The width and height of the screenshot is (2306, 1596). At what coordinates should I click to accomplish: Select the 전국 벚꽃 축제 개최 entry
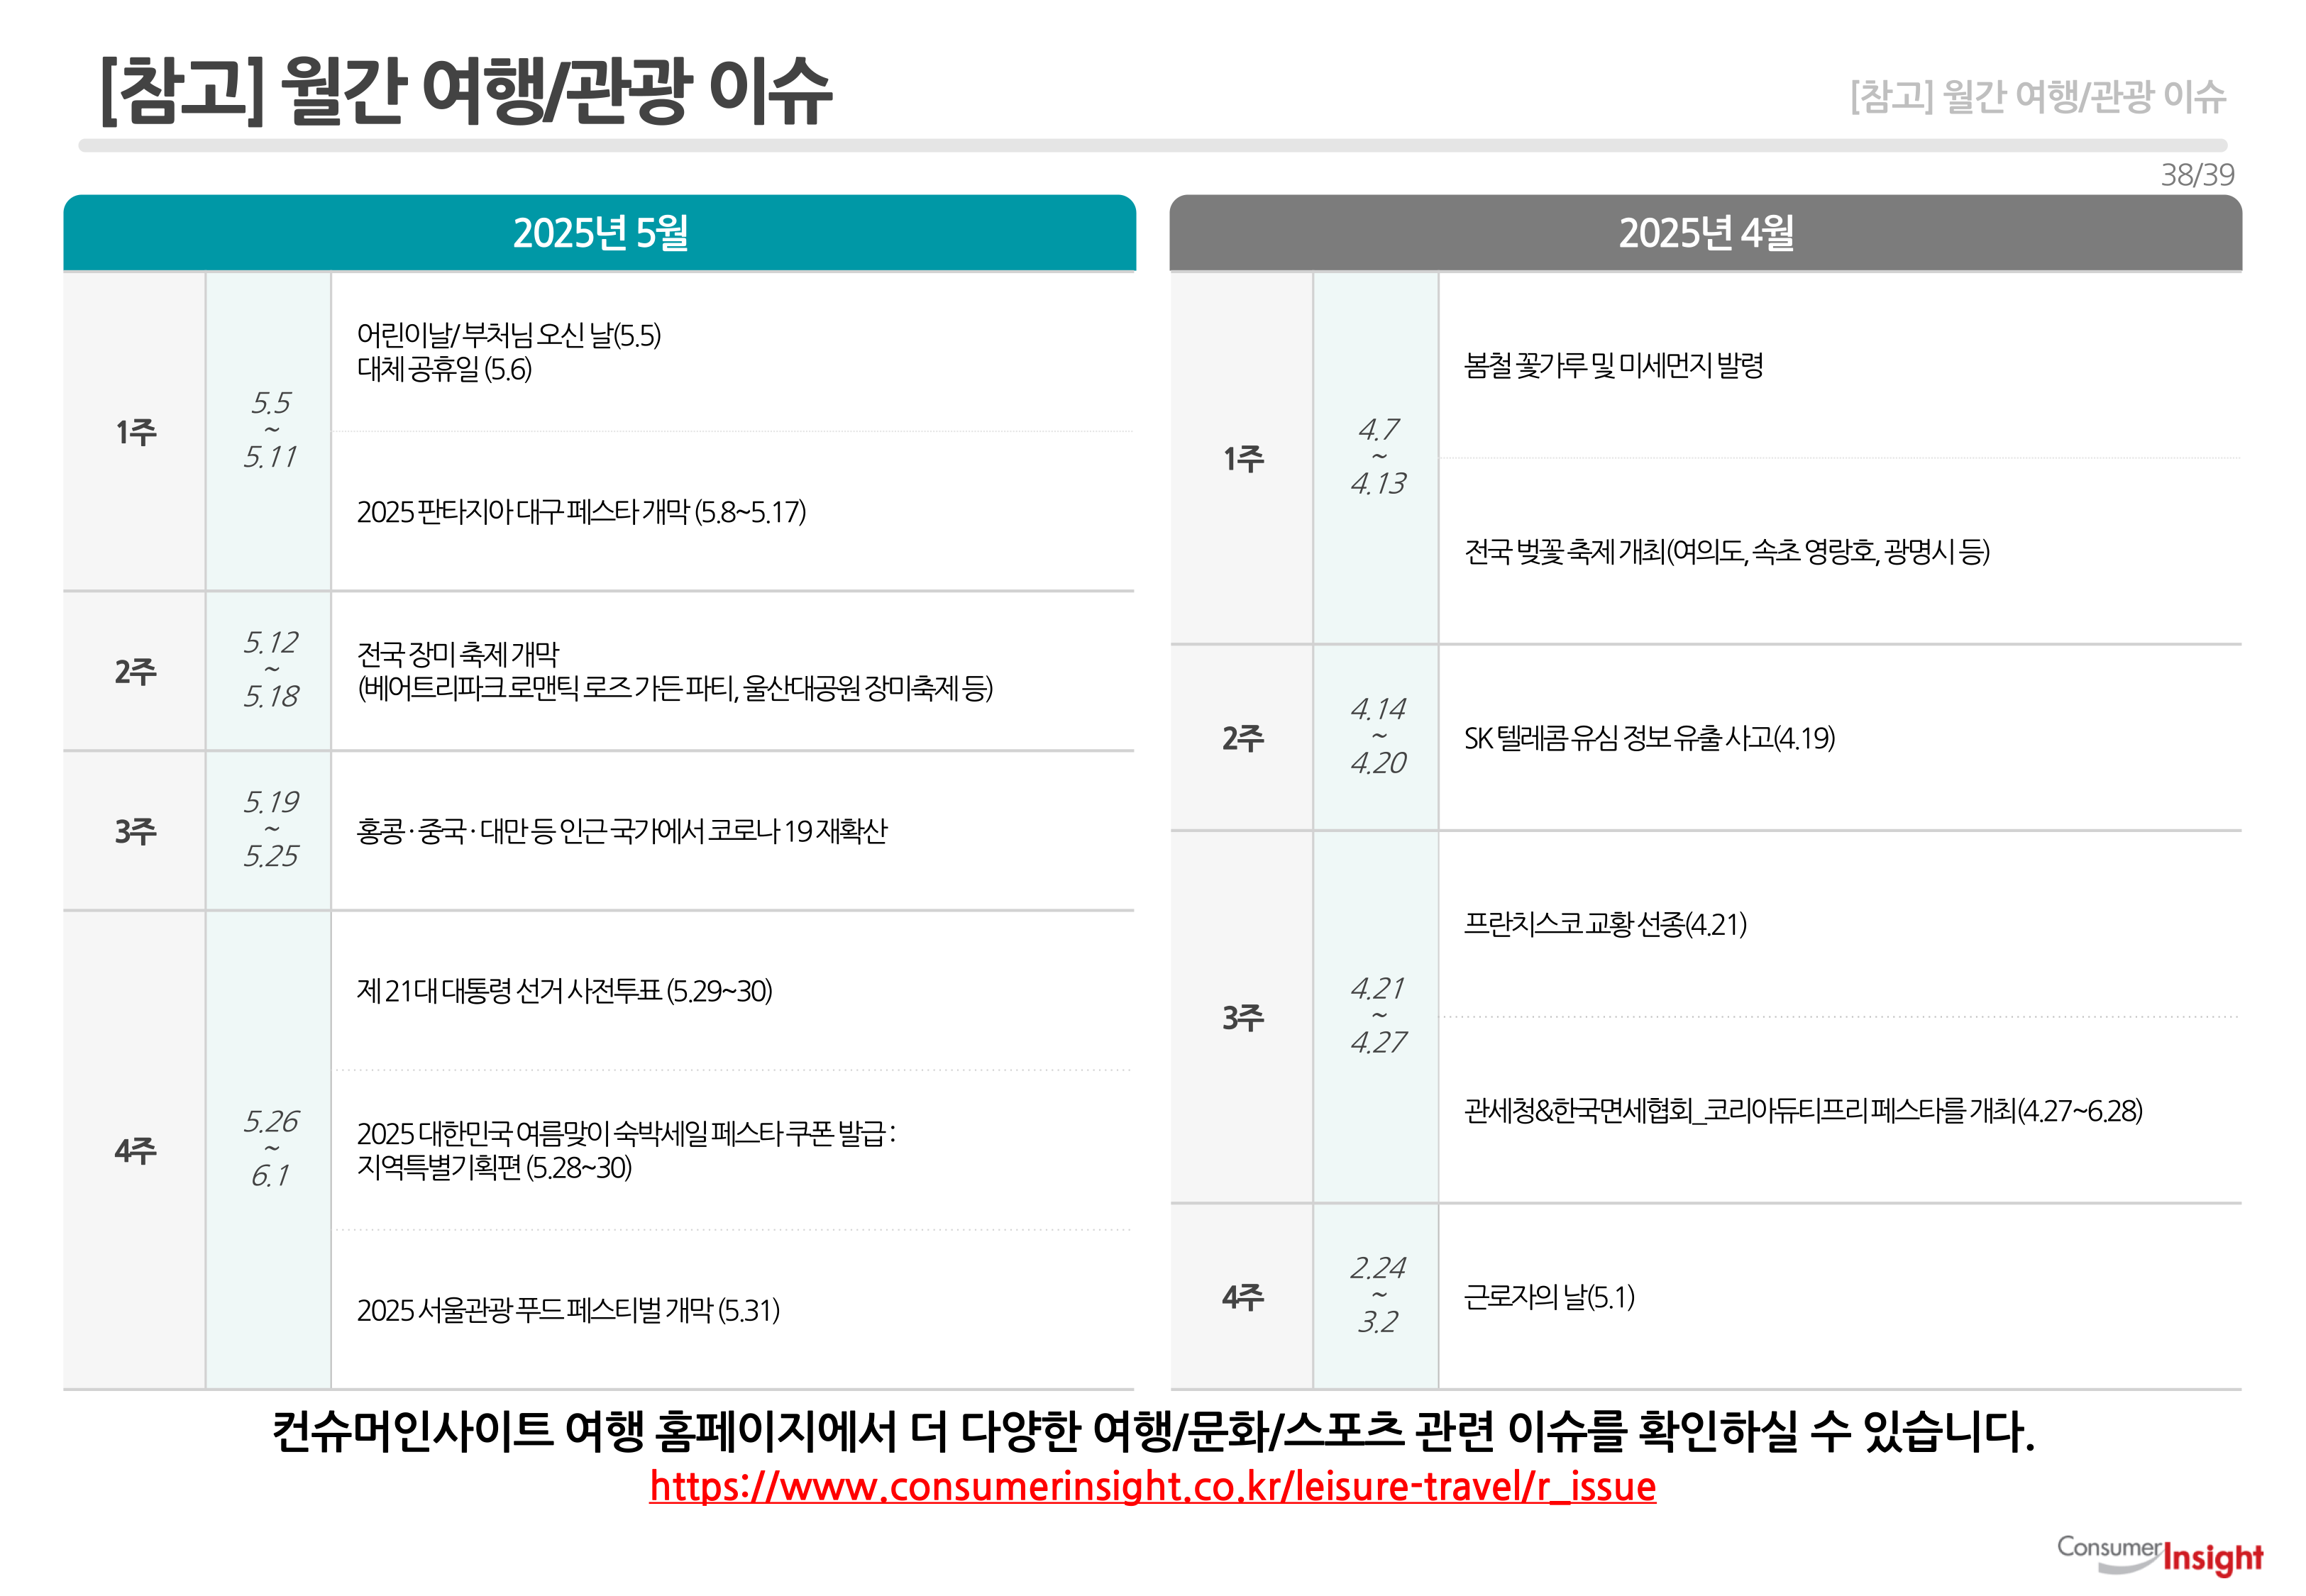click(1726, 551)
